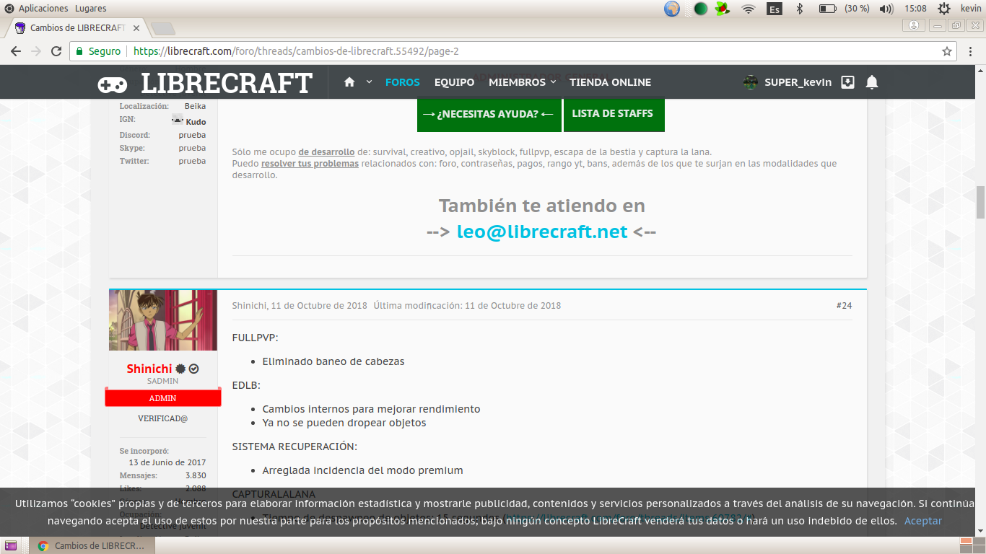The width and height of the screenshot is (986, 554).
Task: Click the globe tray icon
Action: pos(672,9)
